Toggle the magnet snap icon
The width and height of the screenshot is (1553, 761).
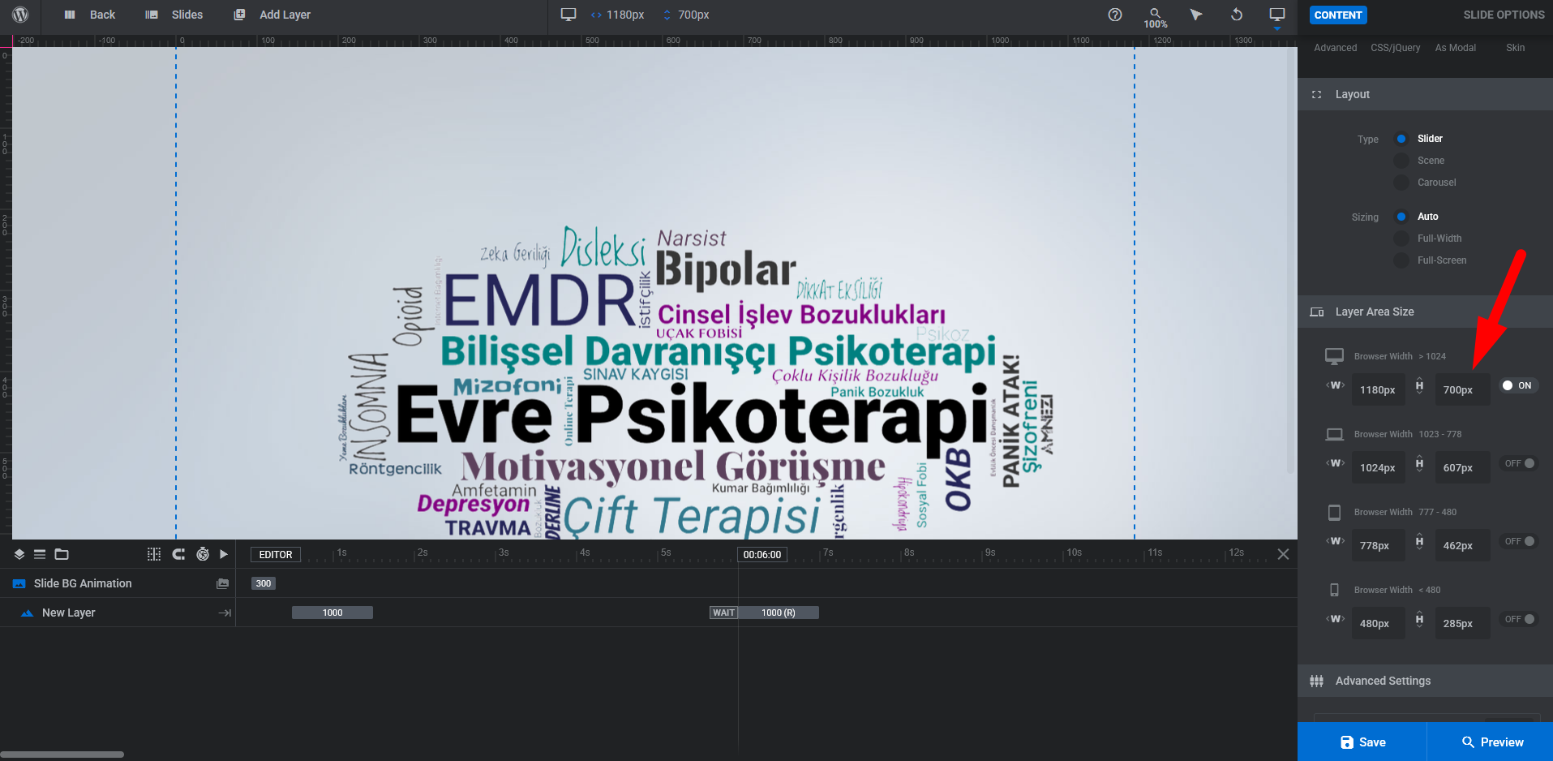pyautogui.click(x=178, y=554)
